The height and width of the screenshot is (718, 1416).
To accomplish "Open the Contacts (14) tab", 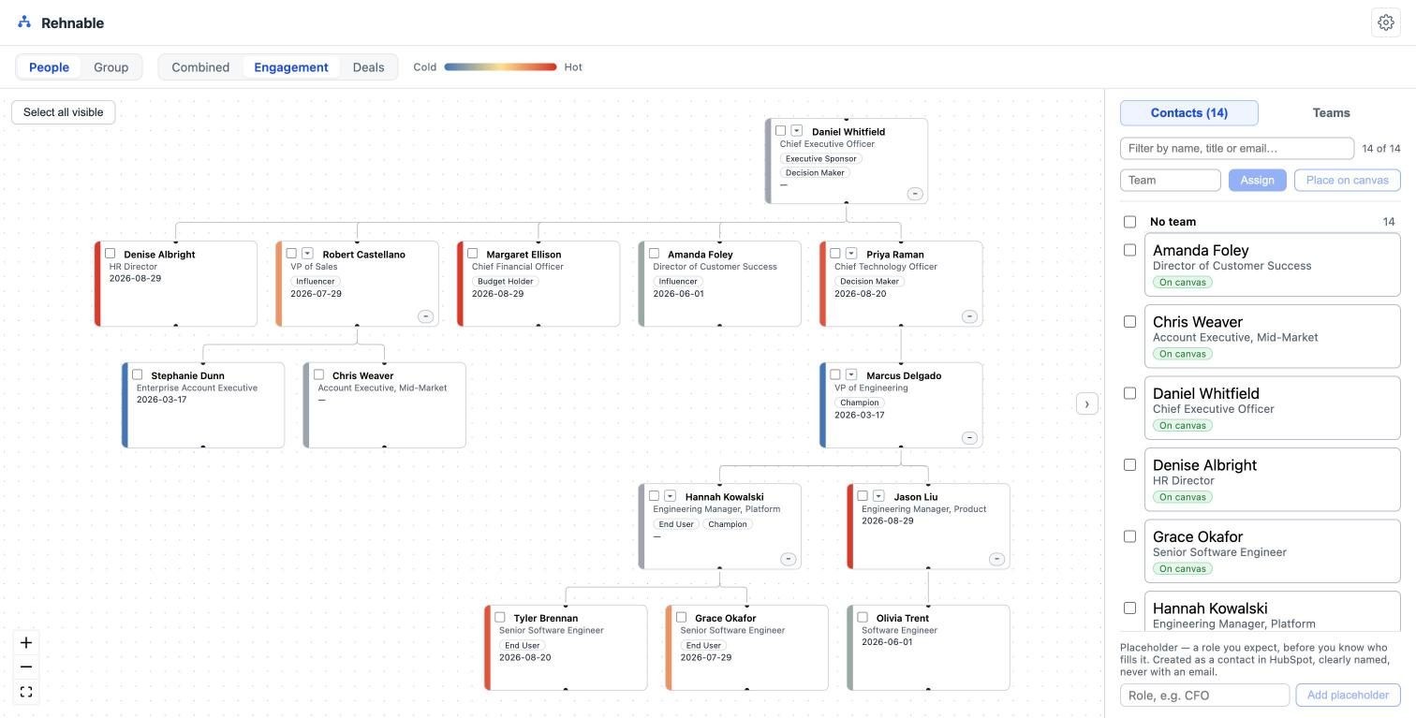I will (x=1189, y=113).
